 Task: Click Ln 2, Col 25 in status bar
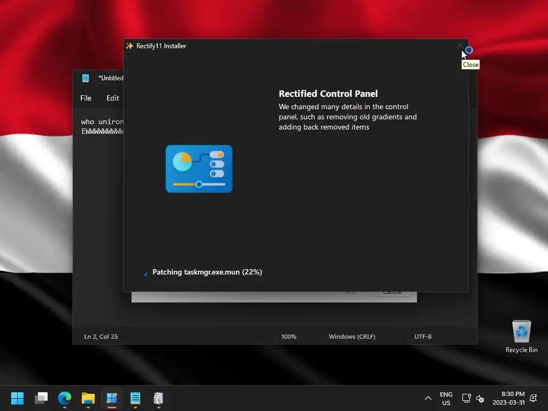coord(101,337)
